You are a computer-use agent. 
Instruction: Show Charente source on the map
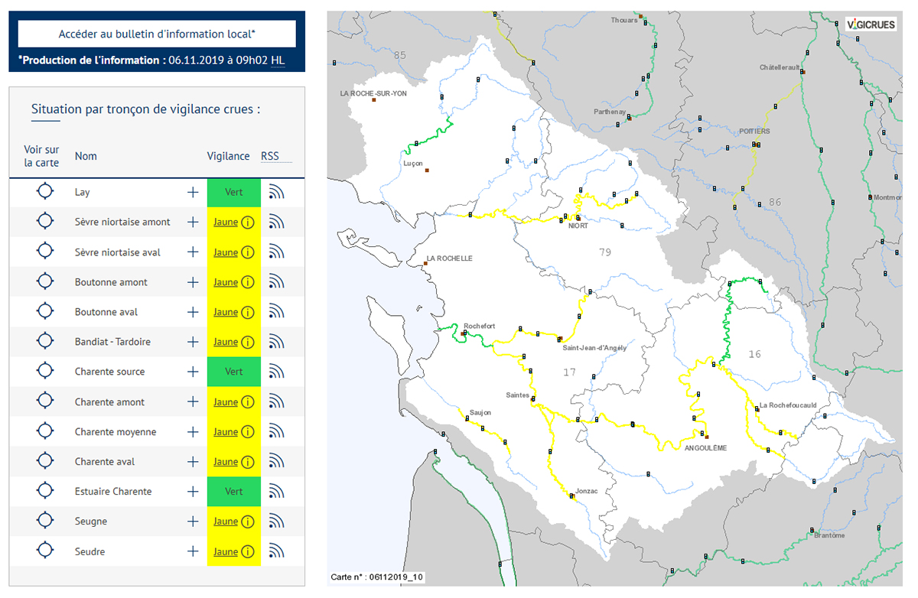pyautogui.click(x=45, y=372)
